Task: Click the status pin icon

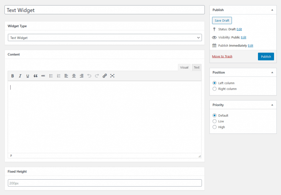Action: click(214, 29)
